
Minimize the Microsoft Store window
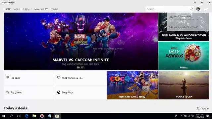pyautogui.click(x=195, y=2)
